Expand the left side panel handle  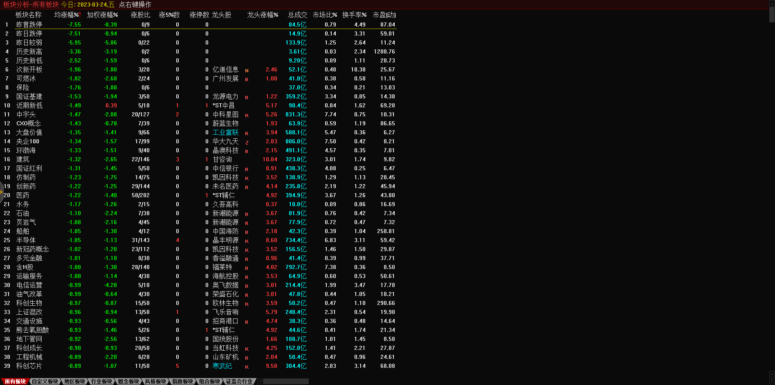click(x=2, y=192)
